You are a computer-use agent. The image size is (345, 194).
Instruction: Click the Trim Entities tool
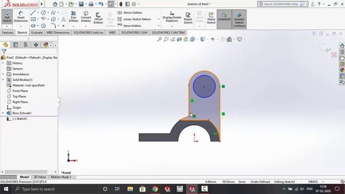coord(73,17)
